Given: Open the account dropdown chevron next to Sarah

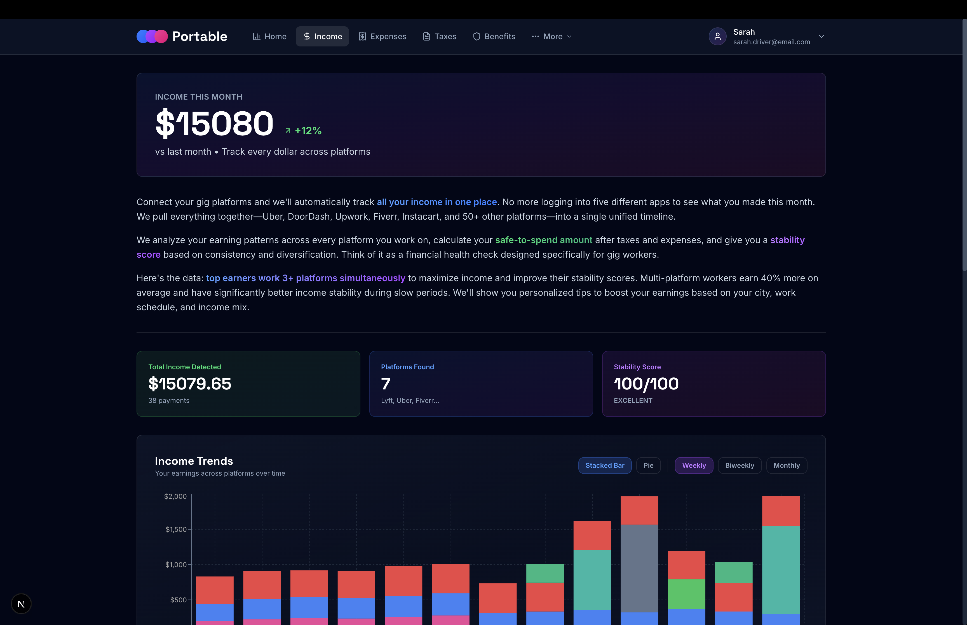Looking at the screenshot, I should (x=821, y=37).
